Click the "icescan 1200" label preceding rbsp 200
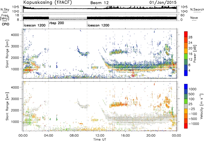 pos(35,25)
